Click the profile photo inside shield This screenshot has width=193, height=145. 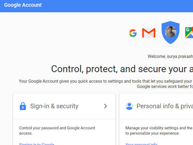171,32
